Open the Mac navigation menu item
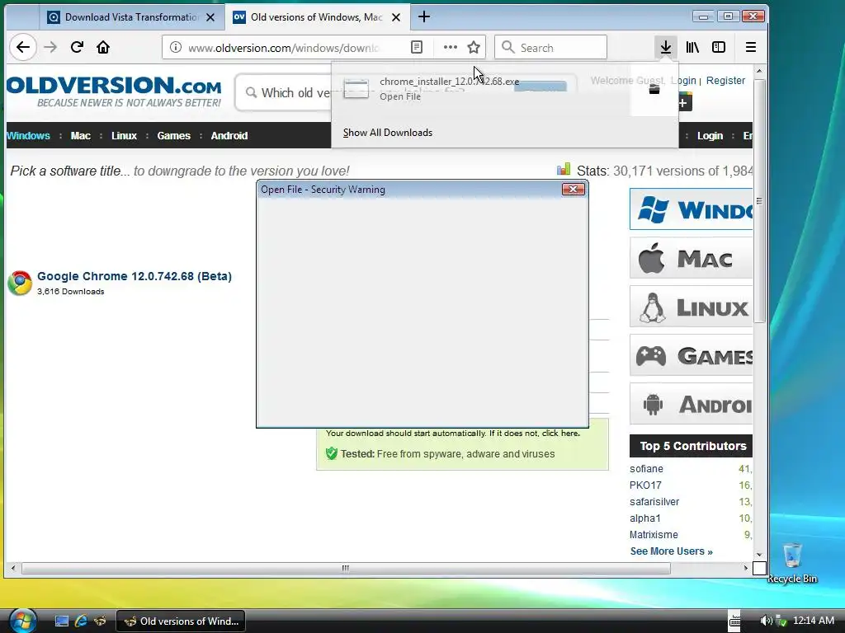Viewport: 845px width, 633px height. point(80,136)
